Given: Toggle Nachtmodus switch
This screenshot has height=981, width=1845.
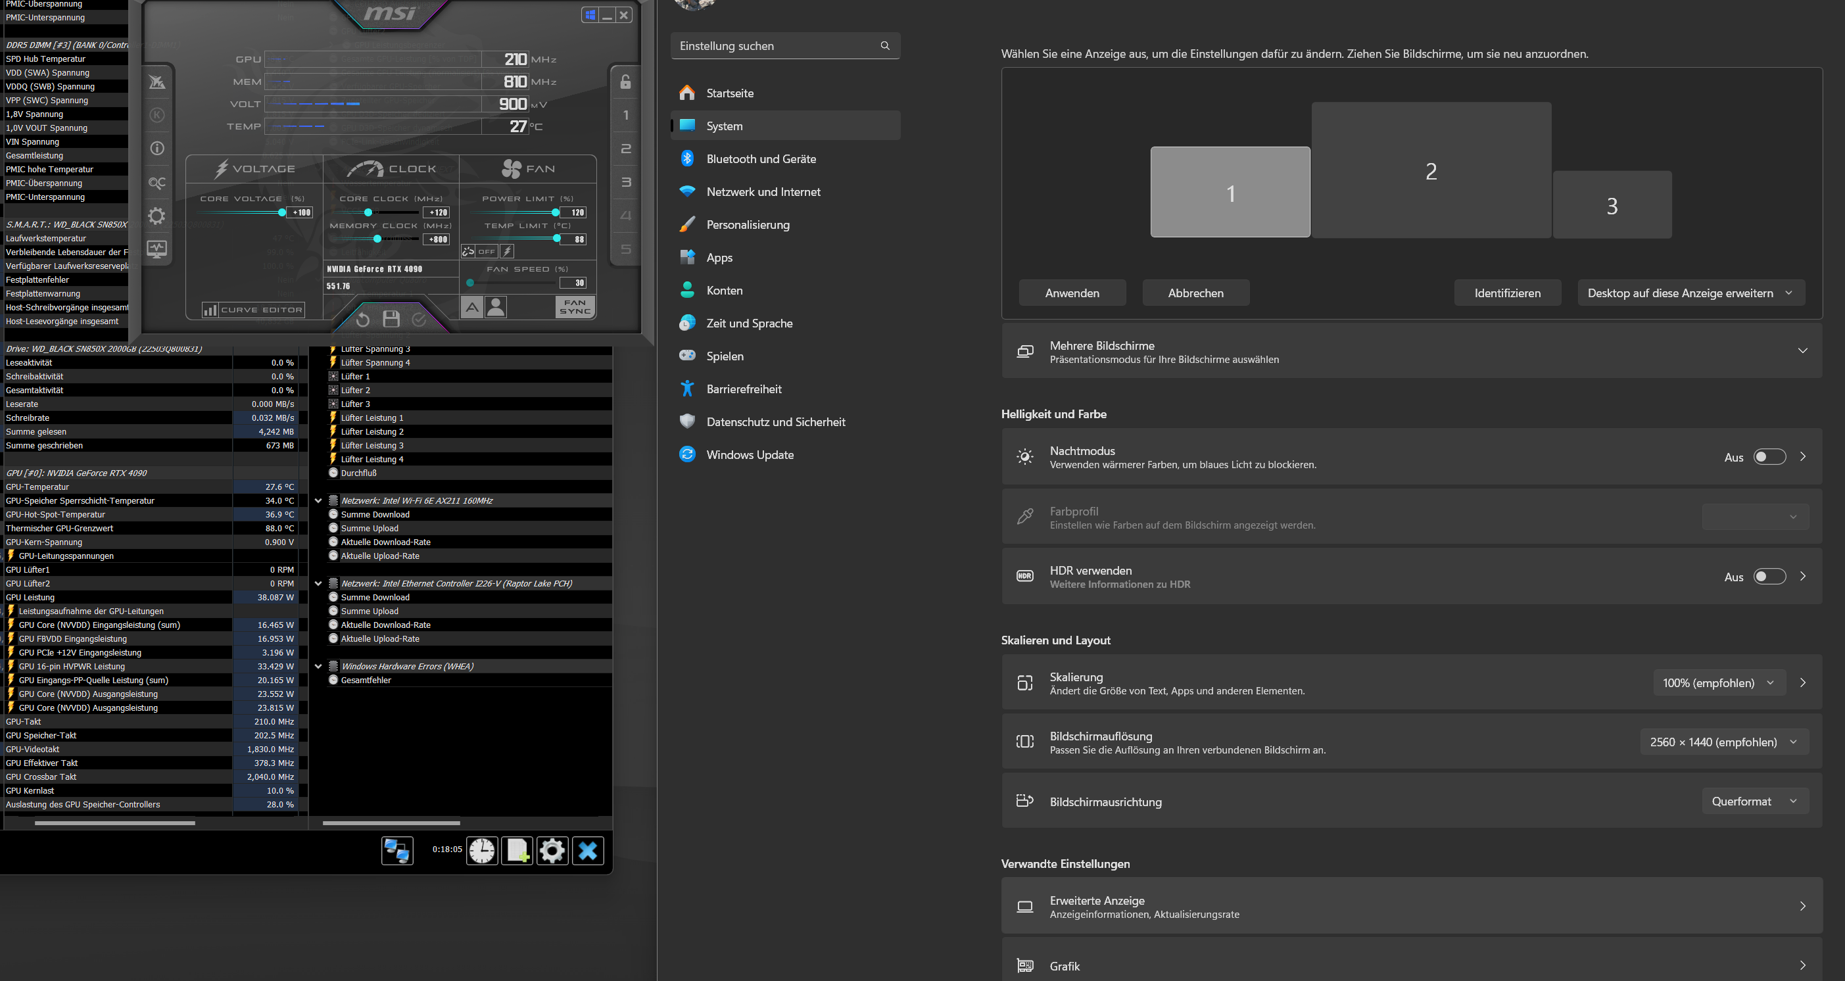Looking at the screenshot, I should pos(1769,457).
